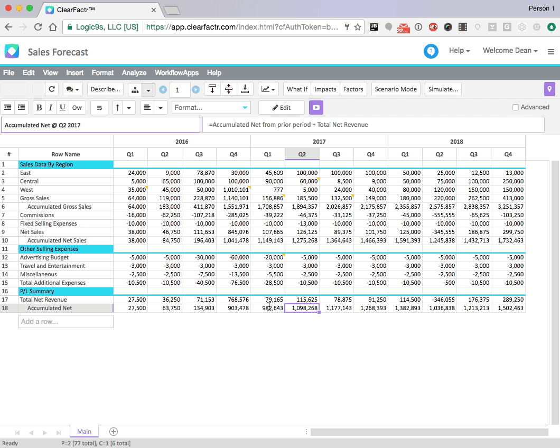The image size is (560, 448).
Task: Open the comments speech bubble dropdown
Action: click(x=73, y=89)
